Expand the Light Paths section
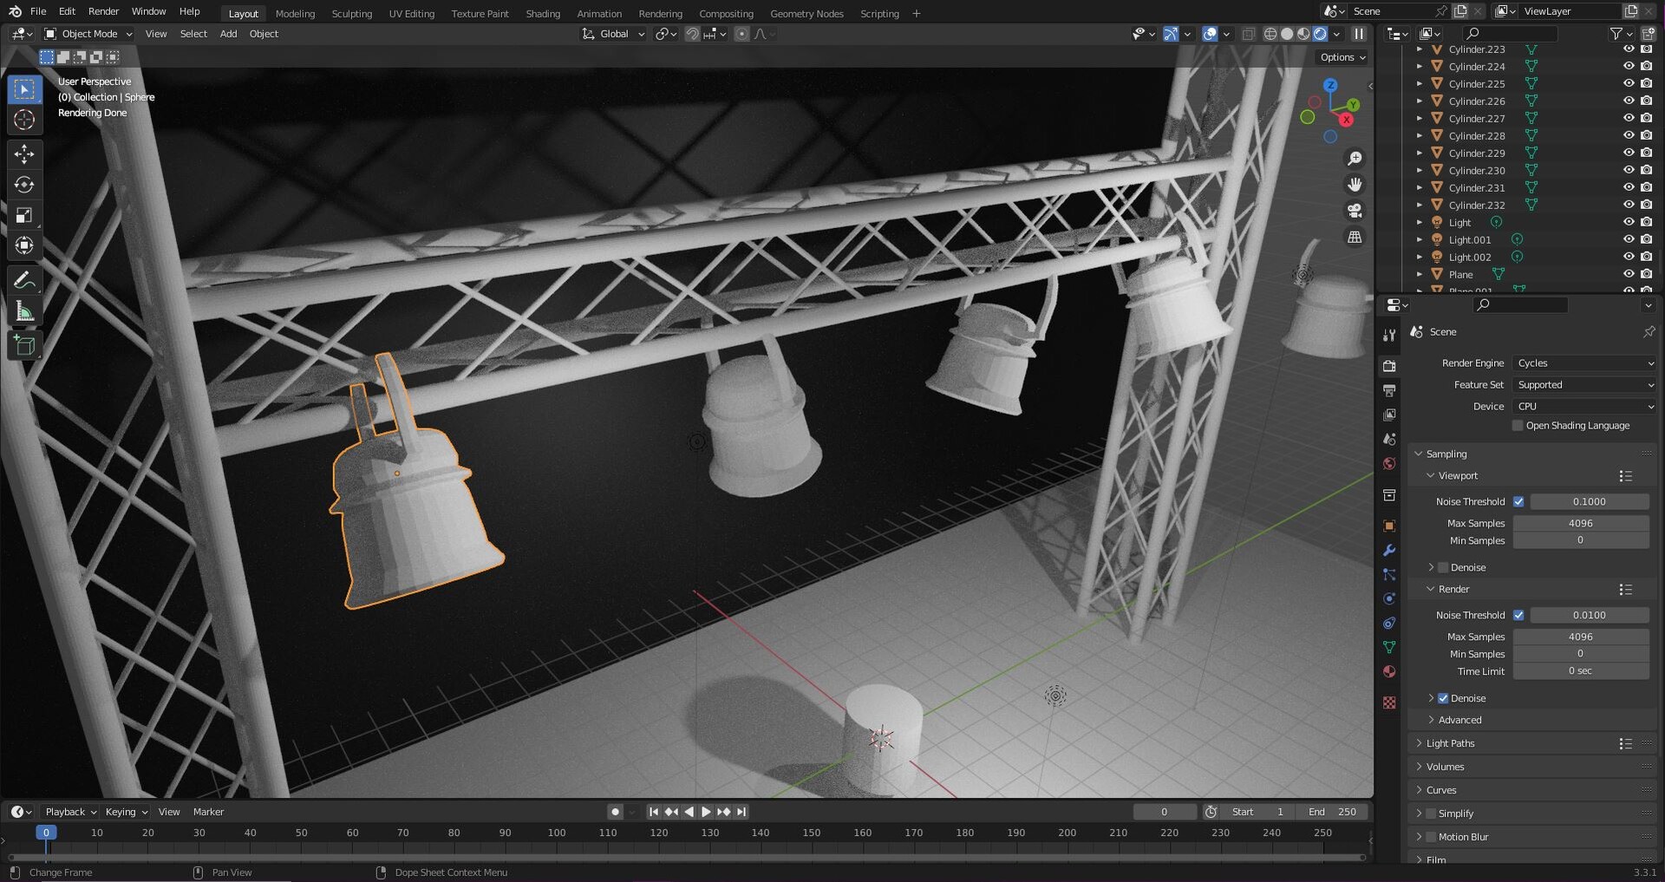The height and width of the screenshot is (882, 1665). pyautogui.click(x=1449, y=743)
